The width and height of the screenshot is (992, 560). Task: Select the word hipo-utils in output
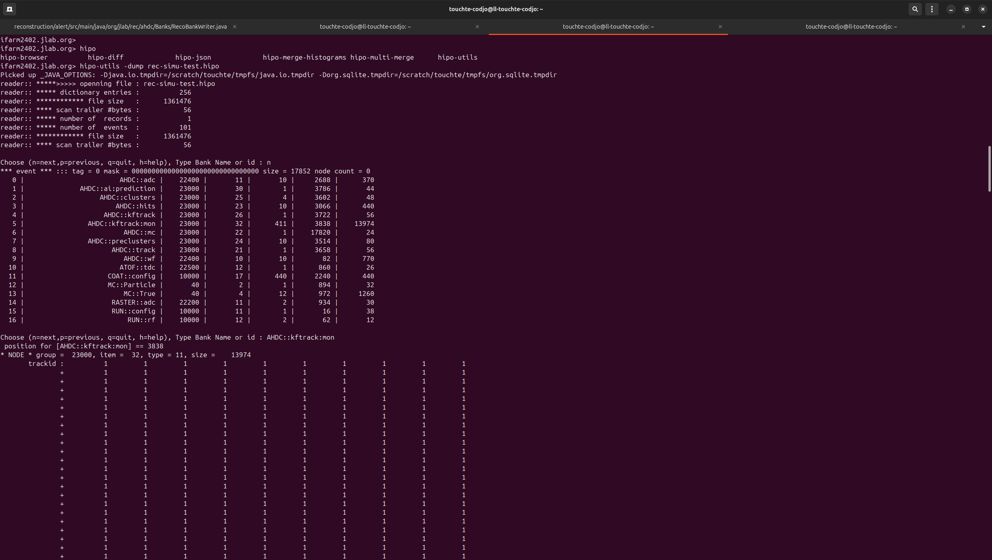pyautogui.click(x=457, y=57)
